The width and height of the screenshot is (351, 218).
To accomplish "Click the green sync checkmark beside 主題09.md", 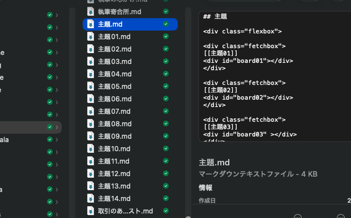I will tap(166, 136).
